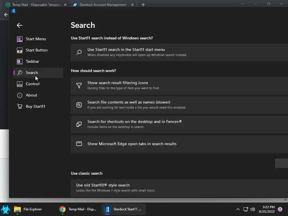Screen dimensions: 288x216
Task: Open File Explorer from the taskbar
Action: click(x=28, y=209)
